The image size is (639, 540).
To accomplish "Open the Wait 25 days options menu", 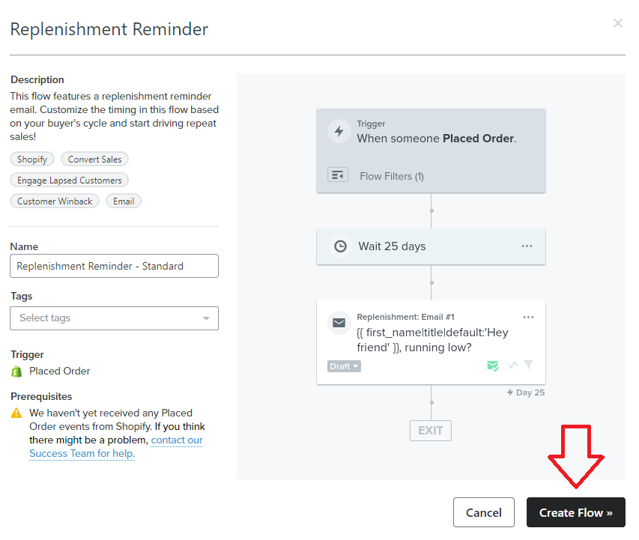I will tap(527, 246).
